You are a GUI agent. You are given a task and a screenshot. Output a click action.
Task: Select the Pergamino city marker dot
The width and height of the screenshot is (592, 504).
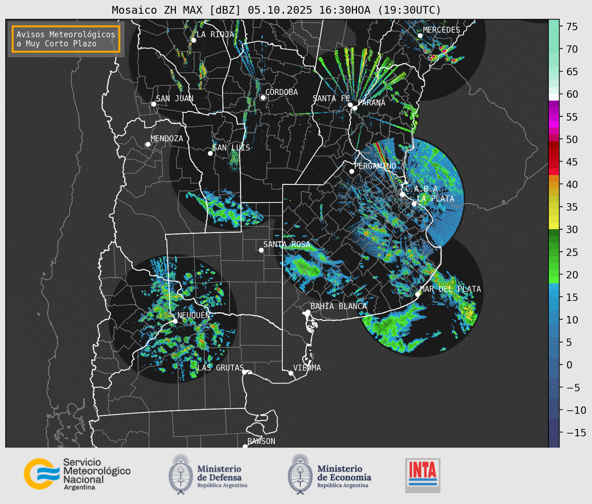tap(352, 171)
